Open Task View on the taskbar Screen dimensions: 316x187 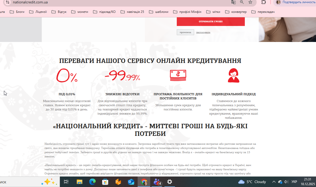click(x=66, y=182)
